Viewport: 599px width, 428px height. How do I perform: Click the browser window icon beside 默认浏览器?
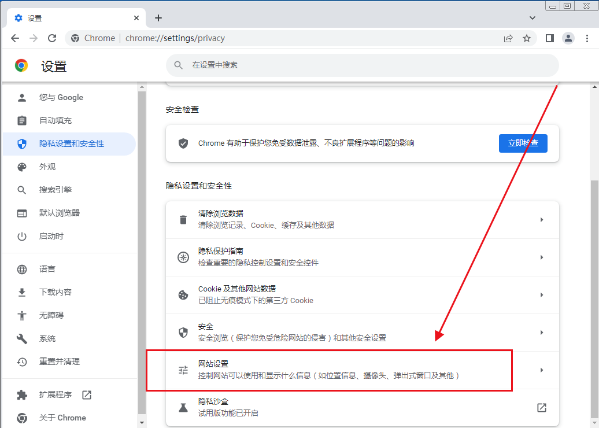click(22, 213)
